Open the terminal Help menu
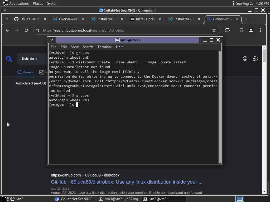The image size is (270, 202). click(x=120, y=47)
